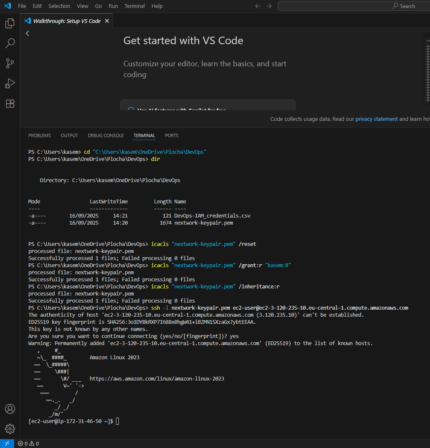Open the privacy statement link
The width and height of the screenshot is (430, 448).
(377, 119)
